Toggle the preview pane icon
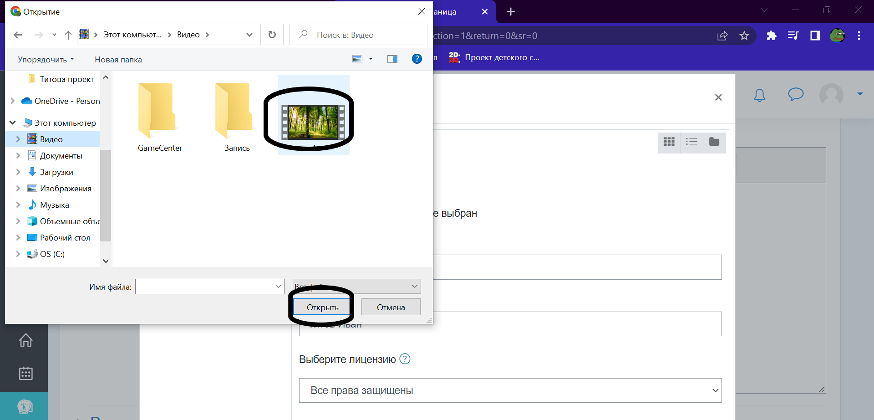Image resolution: width=874 pixels, height=420 pixels. coord(392,59)
